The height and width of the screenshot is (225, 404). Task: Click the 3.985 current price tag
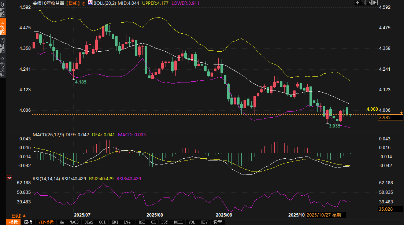(390, 118)
